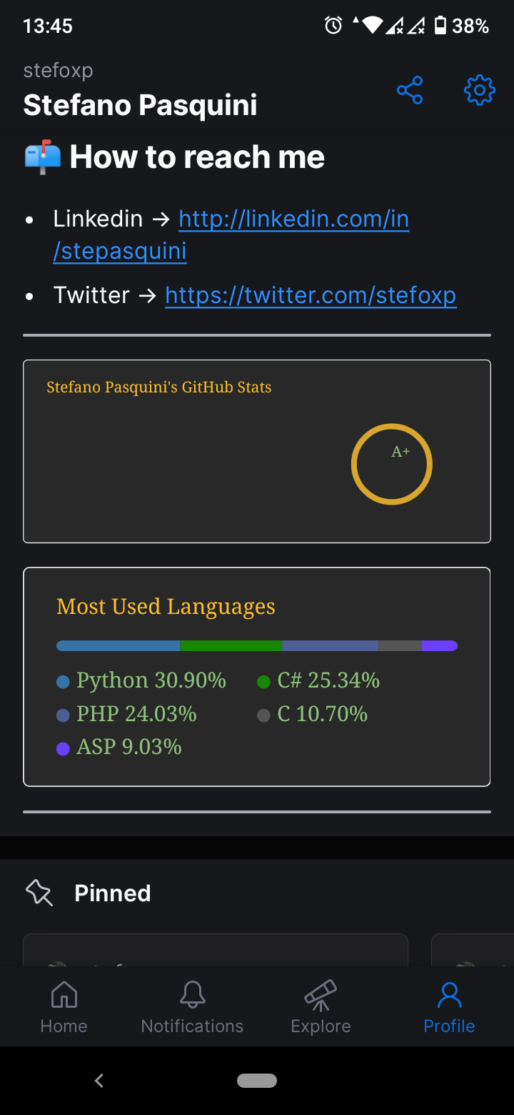The width and height of the screenshot is (514, 1115).
Task: Click the pin icon next to Pinned
Action: point(39,892)
